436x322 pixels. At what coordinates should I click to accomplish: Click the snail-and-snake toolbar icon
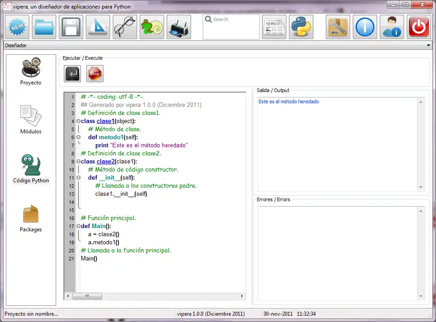point(151,26)
